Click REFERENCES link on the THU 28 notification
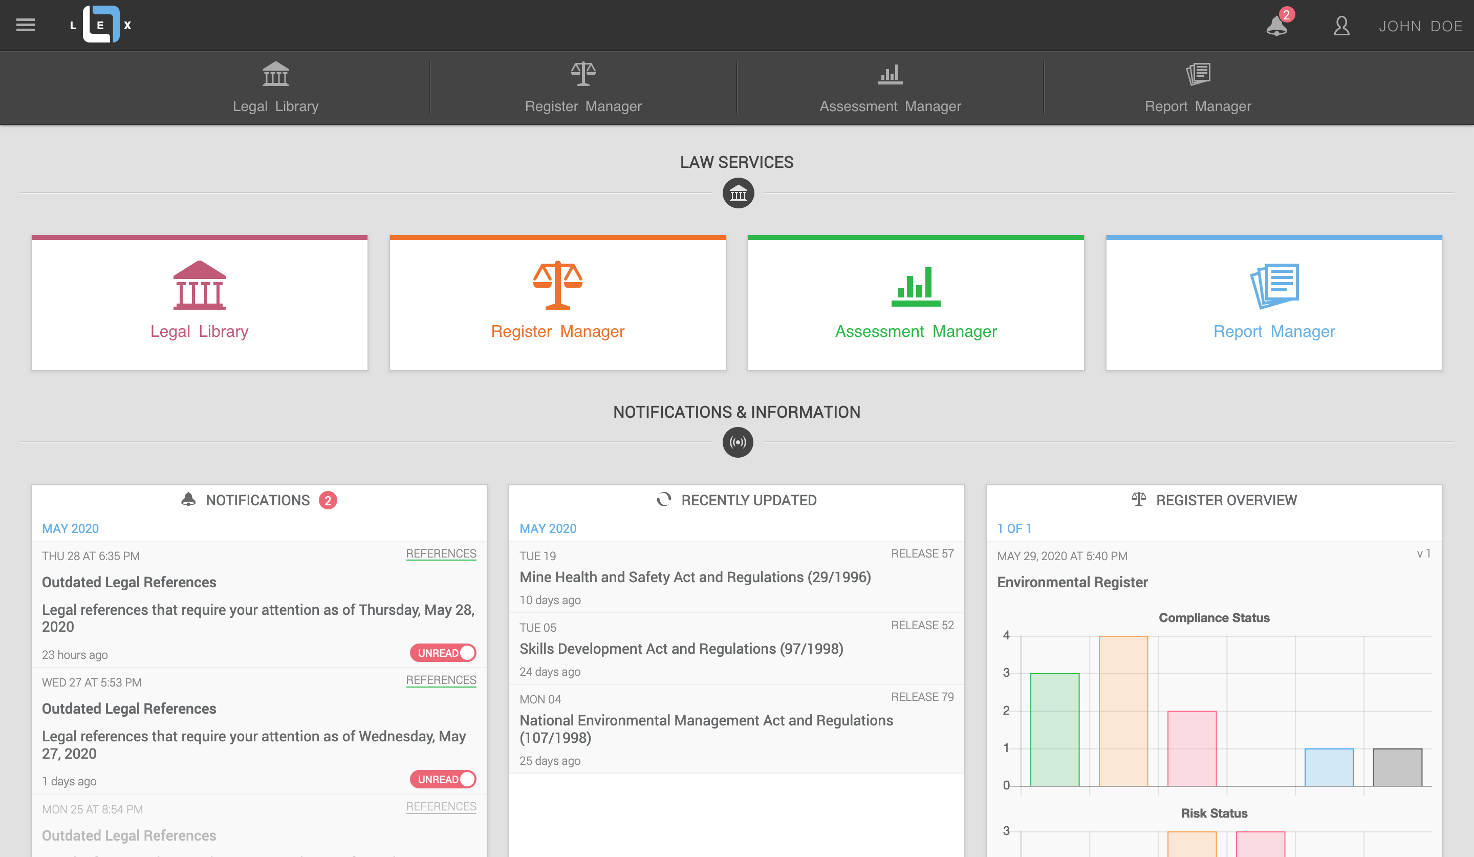Image resolution: width=1474 pixels, height=857 pixels. pos(441,553)
